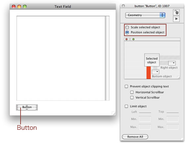Click the Selected object box in diagram
The height and width of the screenshot is (147, 188).
click(152, 60)
